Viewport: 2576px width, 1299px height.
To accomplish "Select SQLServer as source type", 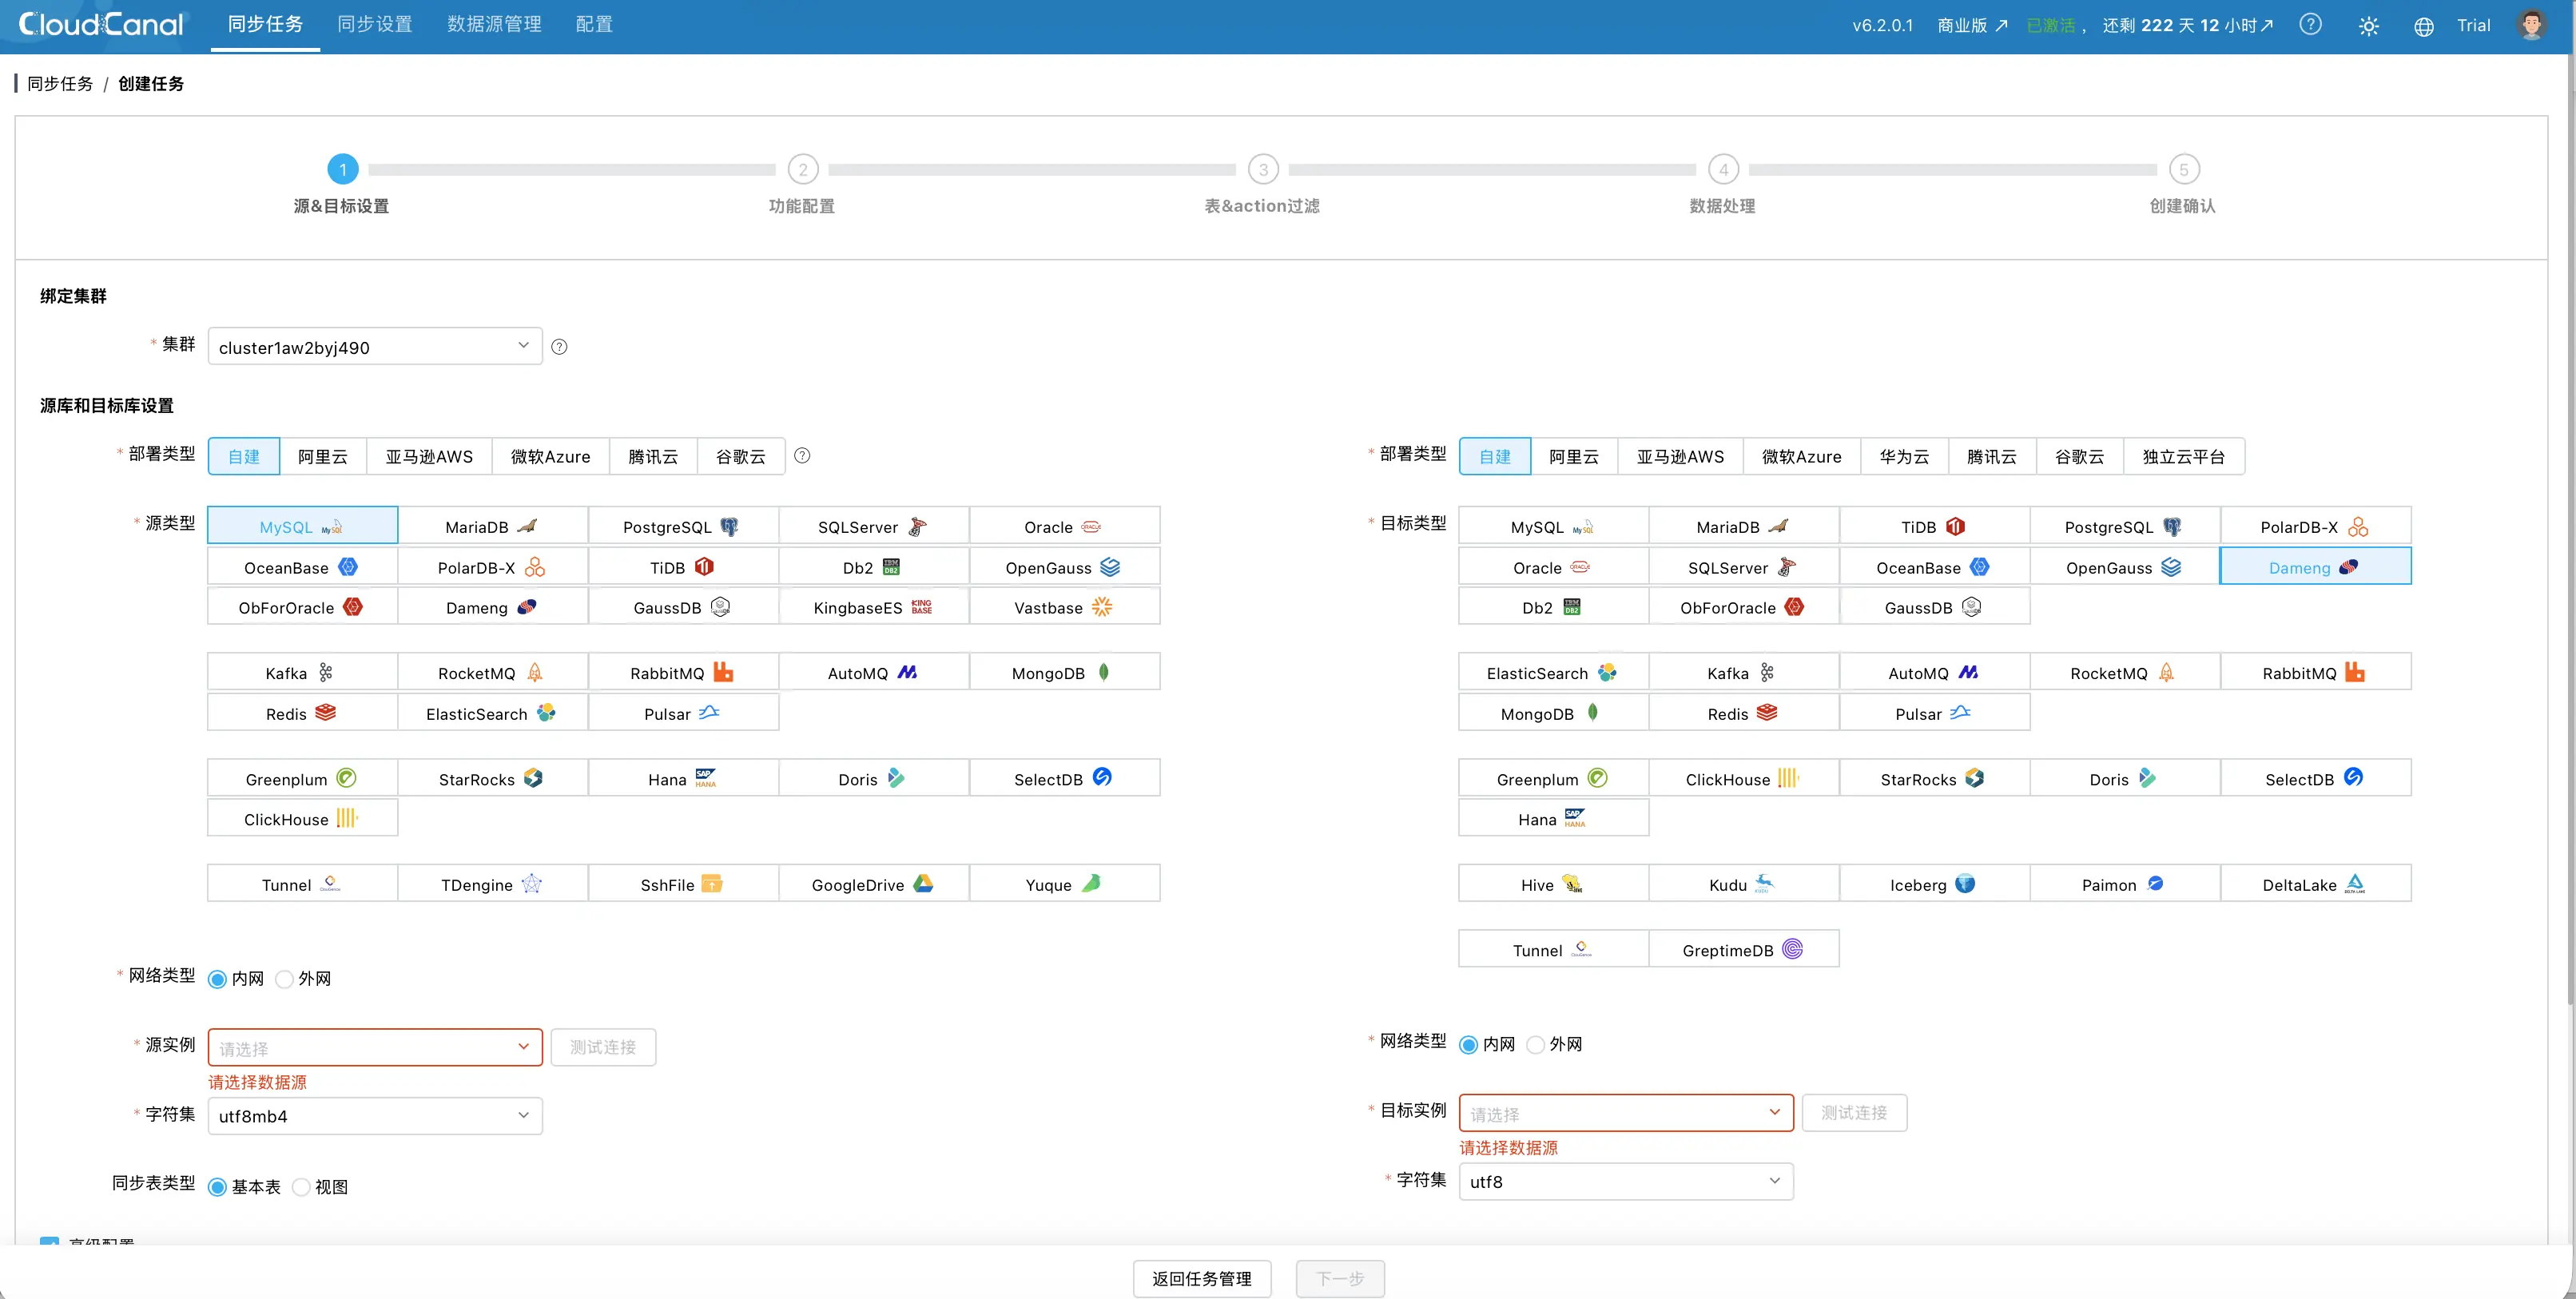I will click(x=874, y=526).
